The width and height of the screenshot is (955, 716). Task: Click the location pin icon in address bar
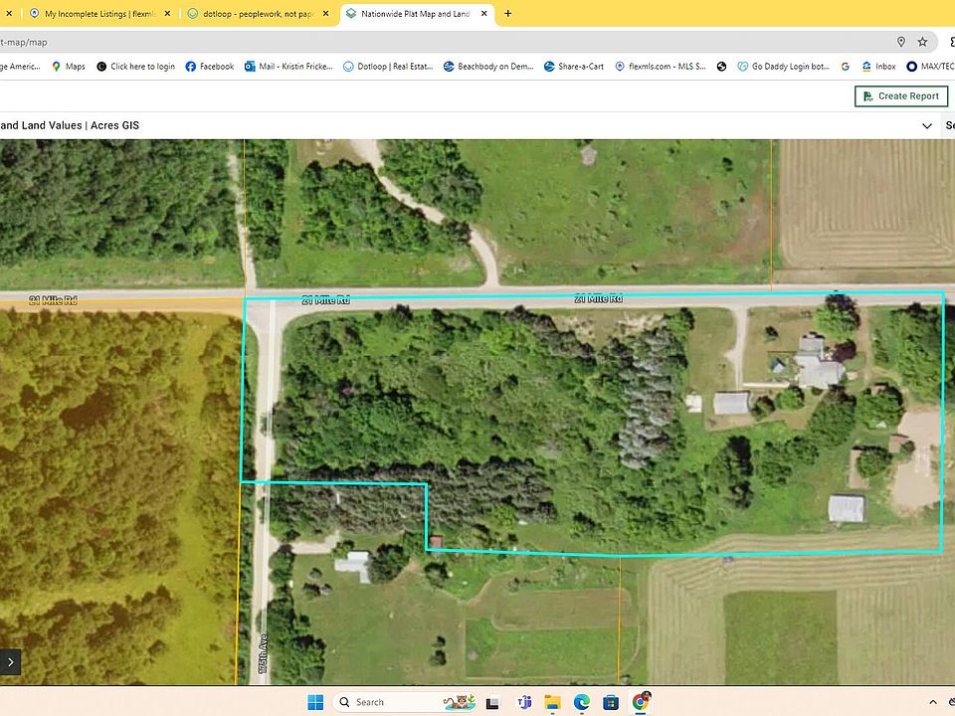click(x=901, y=42)
